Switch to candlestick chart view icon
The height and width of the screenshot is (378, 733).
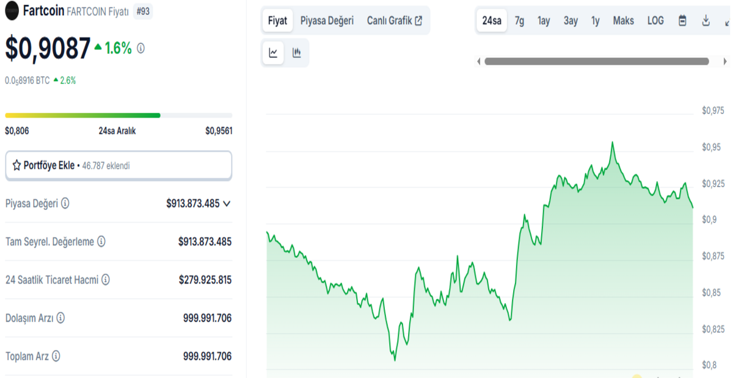click(x=297, y=53)
